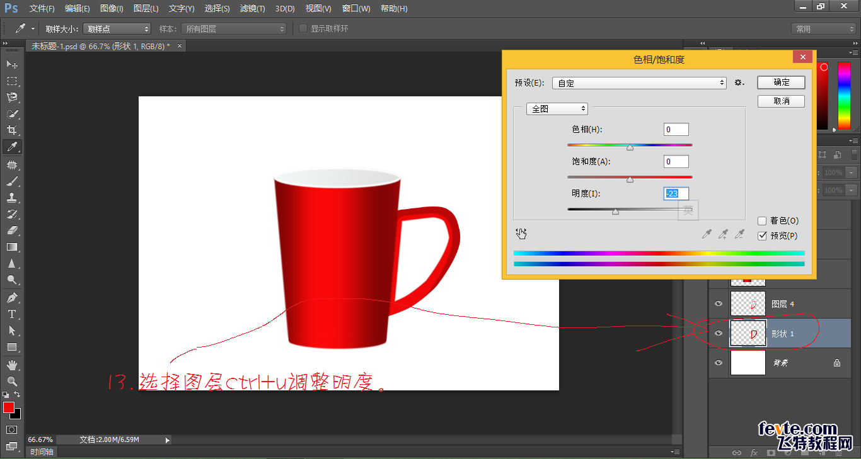The image size is (861, 459).
Task: Toggle 显示取样环 checkbox
Action: 303,28
